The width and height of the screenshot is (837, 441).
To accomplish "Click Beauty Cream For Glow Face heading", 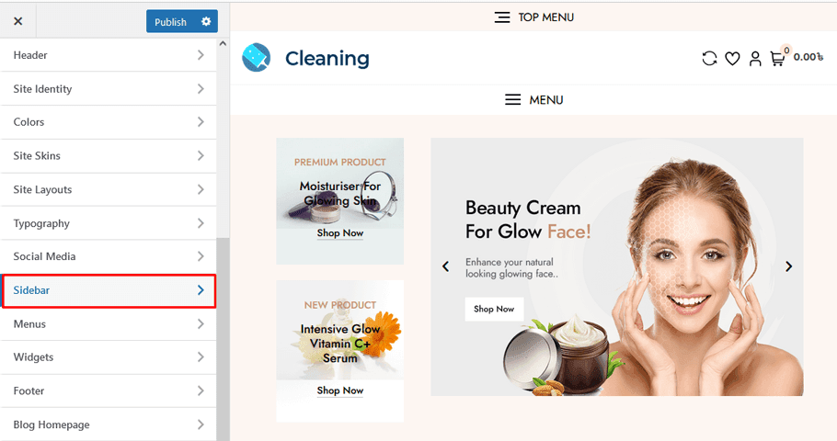I will coord(528,220).
